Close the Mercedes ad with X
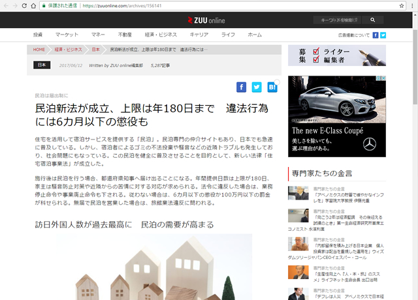This screenshot has height=300, width=418. [383, 78]
